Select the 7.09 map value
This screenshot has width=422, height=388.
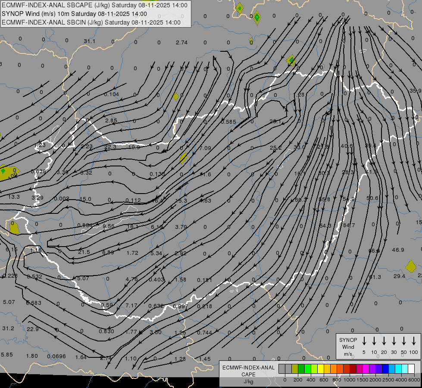click(x=205, y=148)
